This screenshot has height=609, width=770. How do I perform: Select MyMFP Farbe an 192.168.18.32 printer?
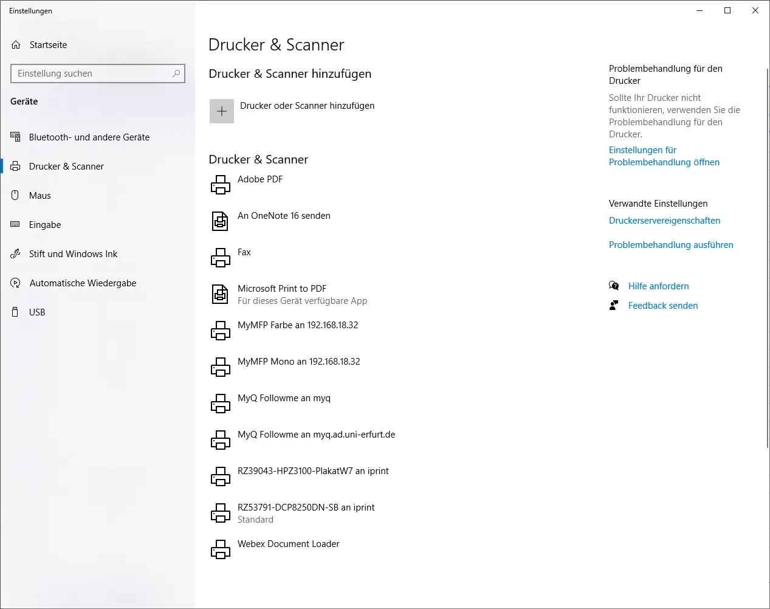(x=298, y=325)
